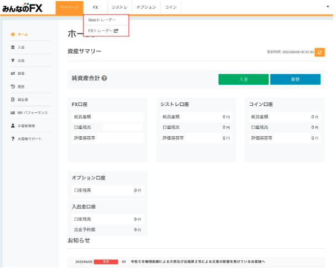336x268 pixels.
Task: Expand the top-right account dropdown arrow
Action: click(x=328, y=7)
